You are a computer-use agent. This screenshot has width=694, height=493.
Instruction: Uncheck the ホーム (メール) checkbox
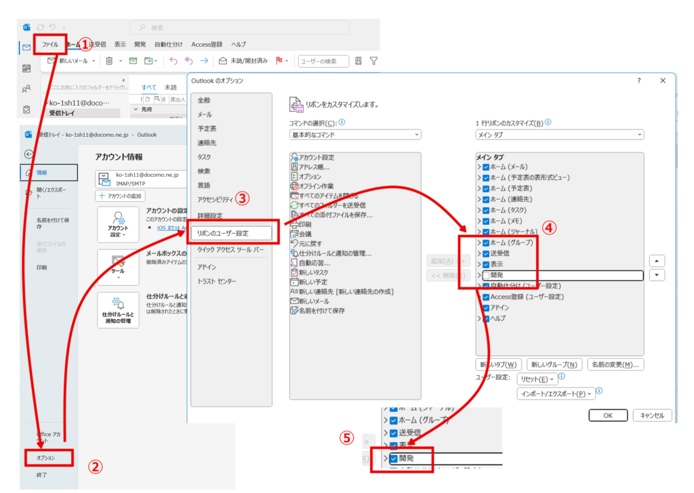pyautogui.click(x=486, y=167)
